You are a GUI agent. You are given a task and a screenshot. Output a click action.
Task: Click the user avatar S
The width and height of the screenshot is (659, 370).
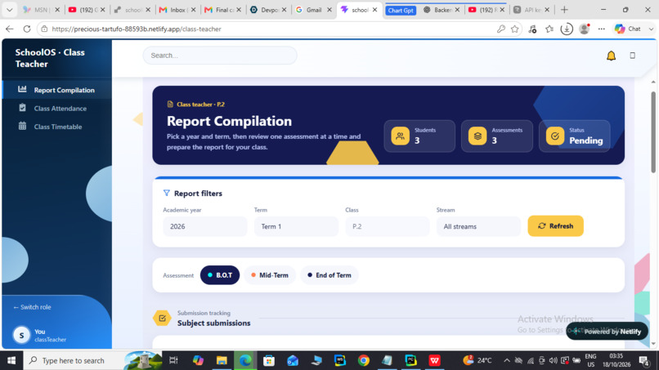pos(21,335)
